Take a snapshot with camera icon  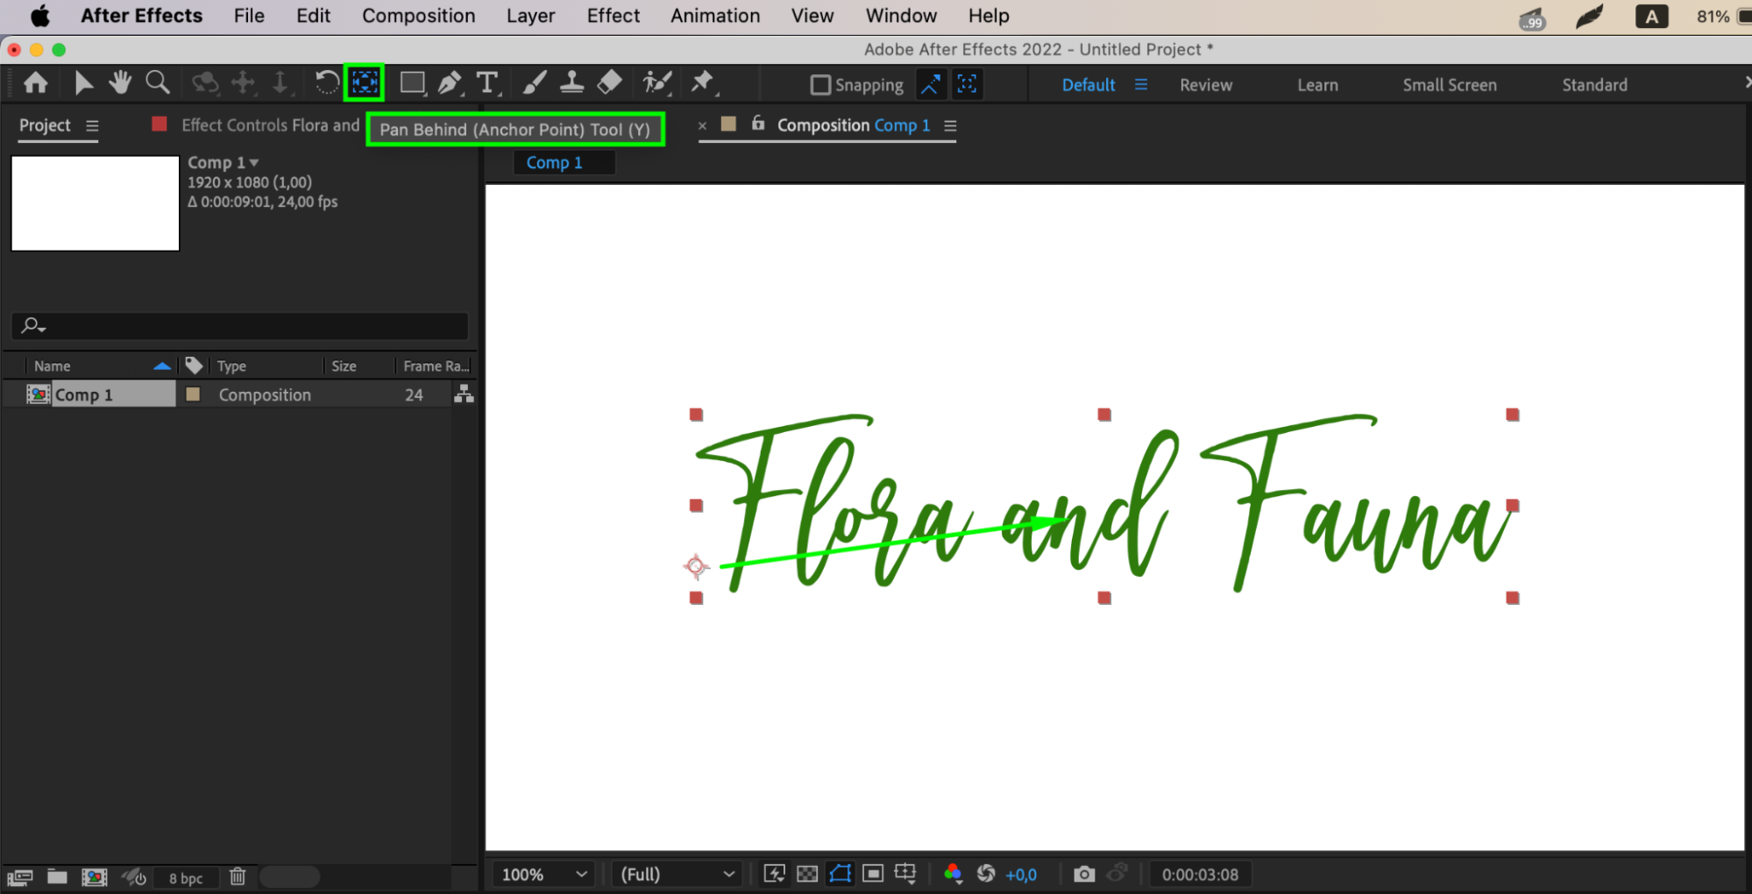click(1084, 874)
